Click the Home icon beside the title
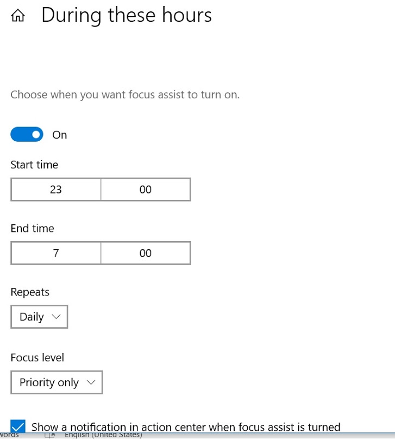Viewport: 395px width, 440px height. tap(18, 16)
